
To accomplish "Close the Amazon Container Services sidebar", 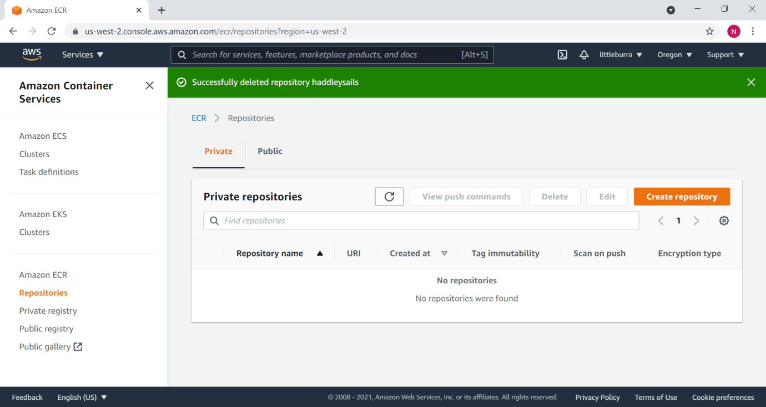I will (149, 86).
